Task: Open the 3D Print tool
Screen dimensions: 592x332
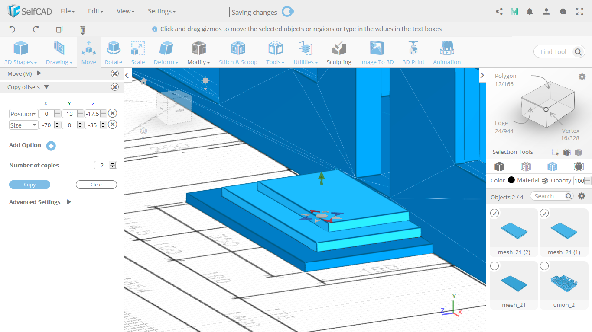Action: pyautogui.click(x=413, y=53)
